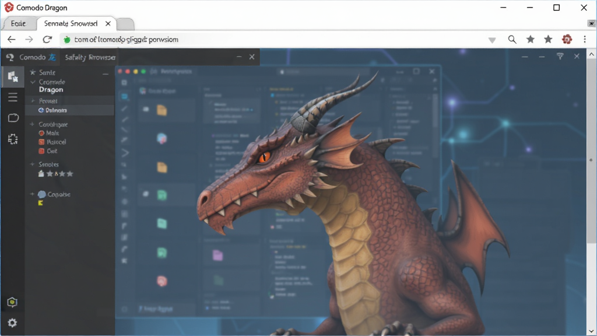Close the blurred inner window with its X

coord(432,71)
